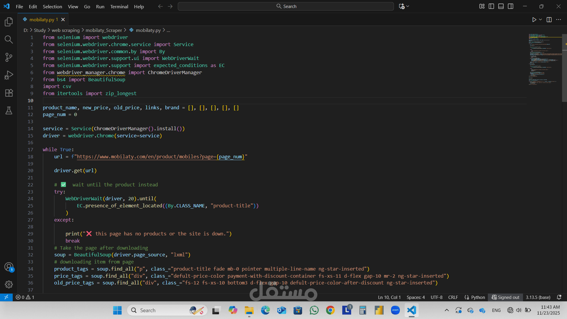Change the CRLF end of line sequence
The image size is (567, 319).
[x=453, y=297]
